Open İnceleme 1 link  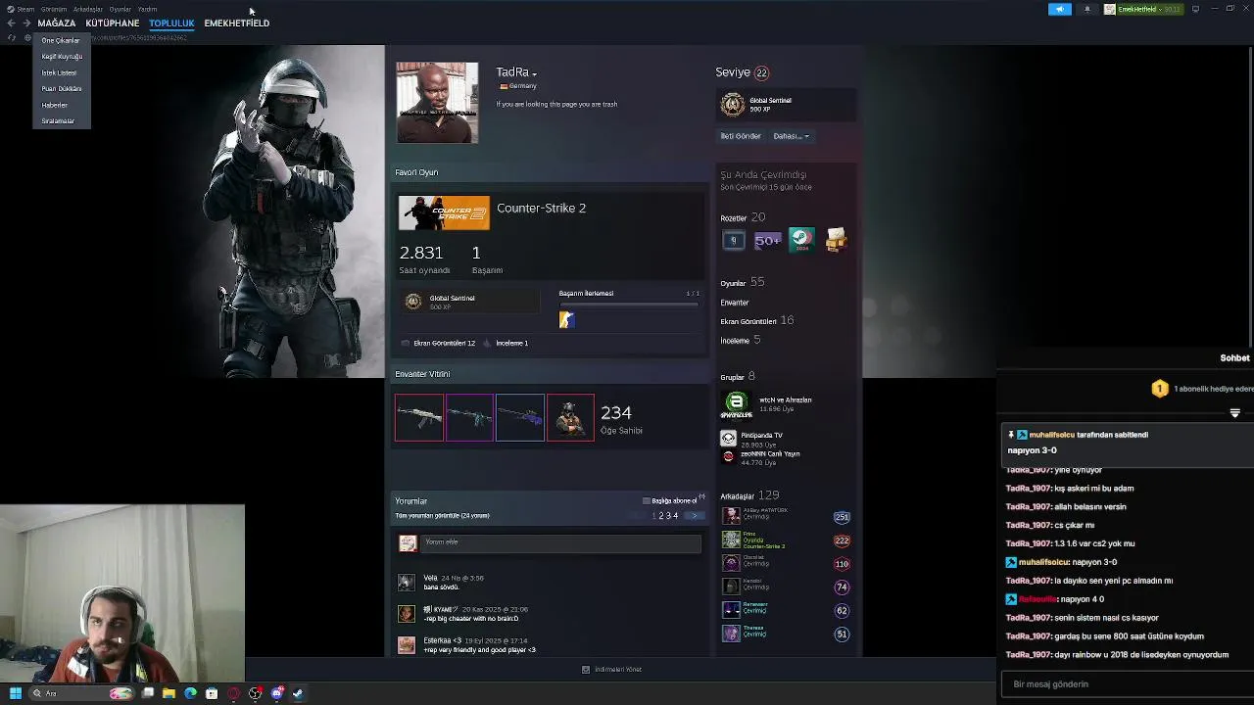511,344
